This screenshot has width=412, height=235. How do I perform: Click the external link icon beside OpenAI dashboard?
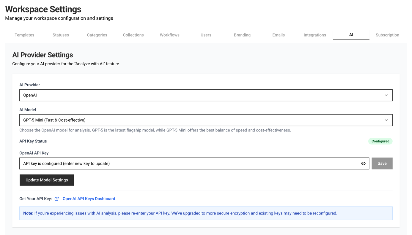(57, 199)
